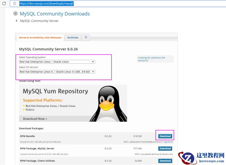Open the RPM Bundle Signature link
Image resolution: width=226 pixels, height=165 pixels.
tap(168, 142)
